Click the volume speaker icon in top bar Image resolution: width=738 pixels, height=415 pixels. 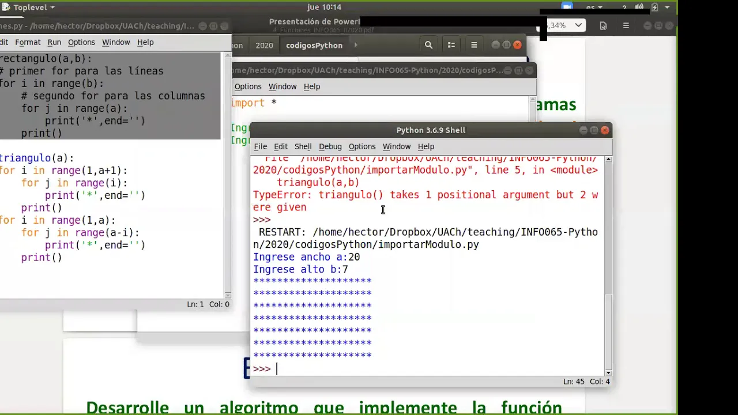tap(639, 7)
